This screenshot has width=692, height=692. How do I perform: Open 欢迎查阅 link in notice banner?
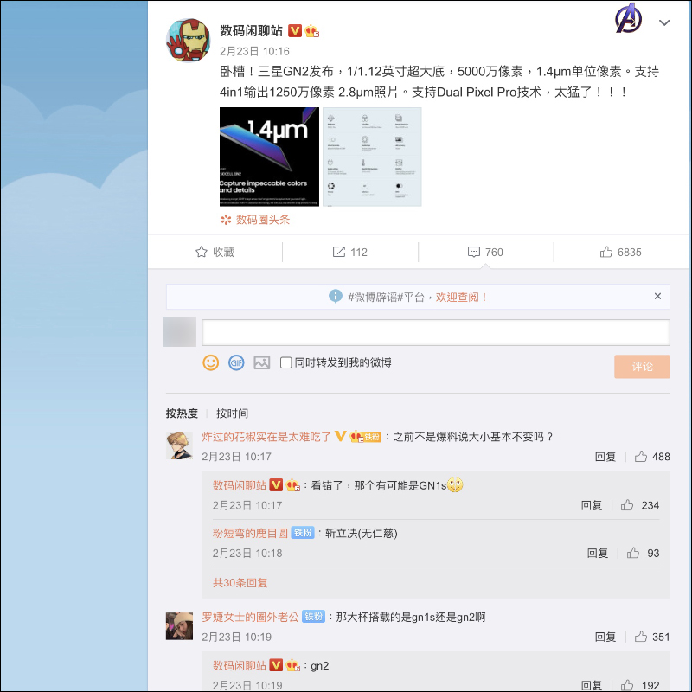461,297
